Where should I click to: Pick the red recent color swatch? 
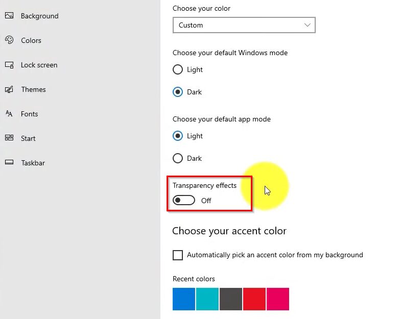(254, 299)
